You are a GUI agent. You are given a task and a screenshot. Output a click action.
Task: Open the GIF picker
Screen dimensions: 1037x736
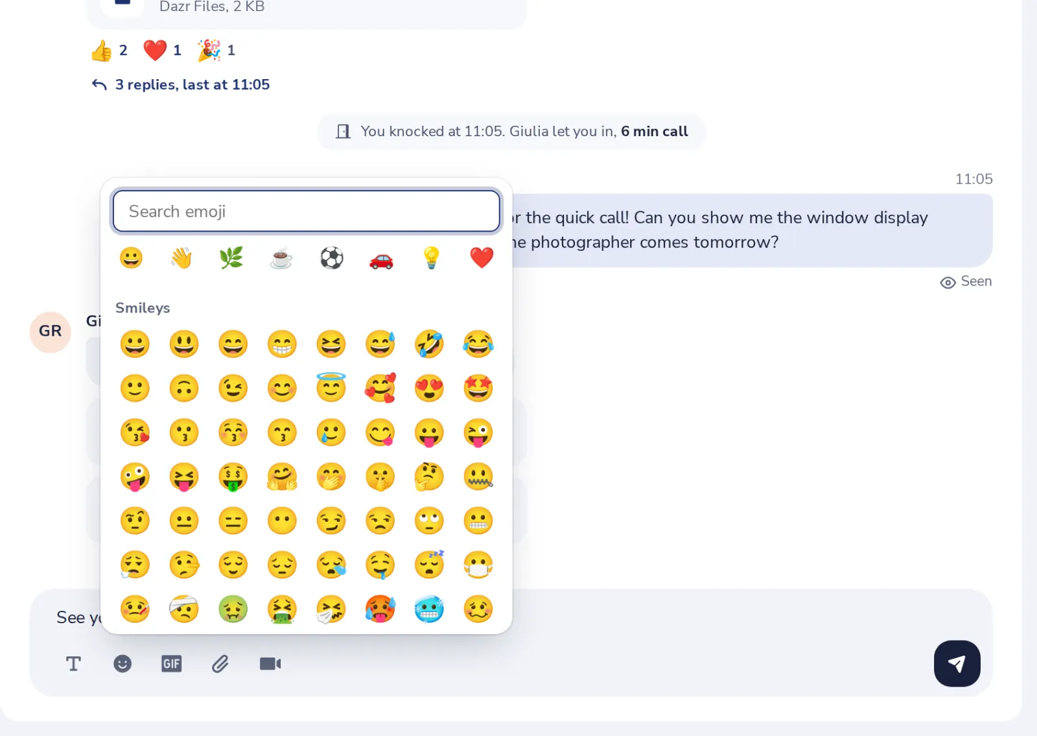(x=171, y=663)
